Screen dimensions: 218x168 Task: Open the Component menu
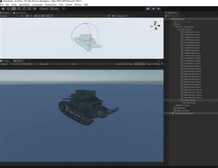coord(37,5)
